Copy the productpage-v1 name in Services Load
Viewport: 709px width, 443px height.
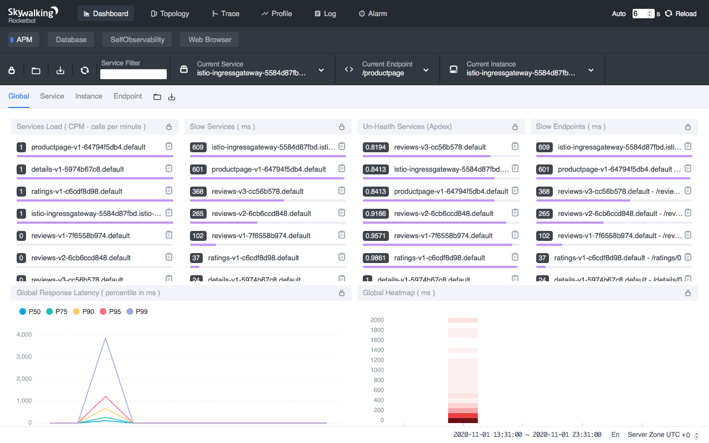169,146
